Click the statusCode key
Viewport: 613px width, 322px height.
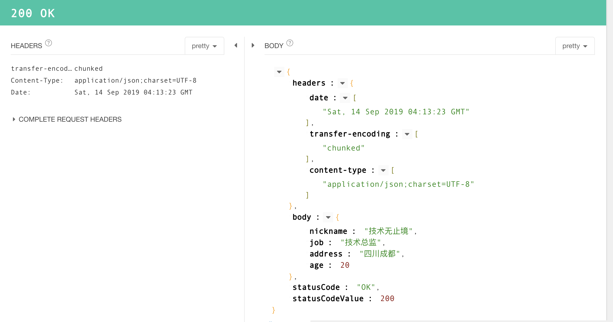[316, 287]
